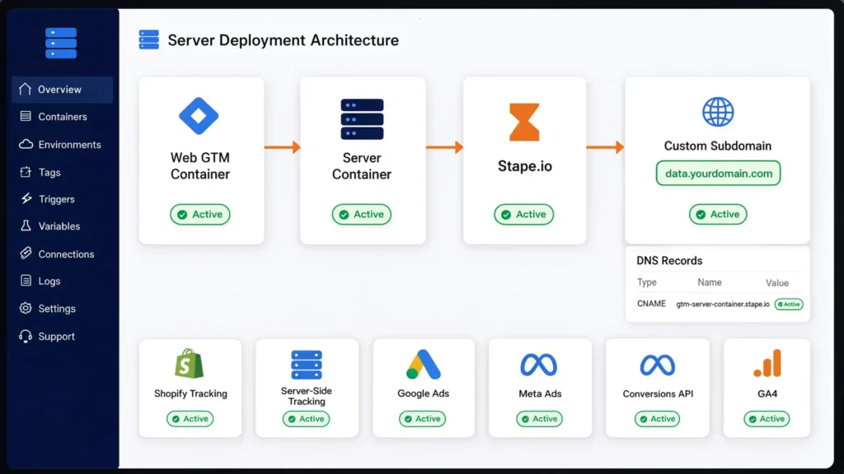Click the Value column header
The image size is (844, 474).
coord(777,283)
